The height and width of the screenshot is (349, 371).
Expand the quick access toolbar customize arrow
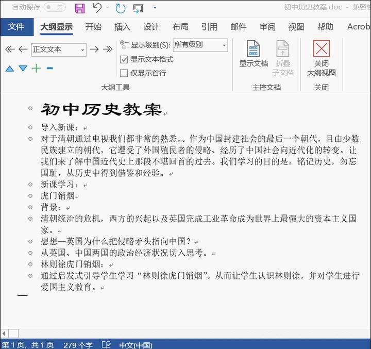coord(155,7)
